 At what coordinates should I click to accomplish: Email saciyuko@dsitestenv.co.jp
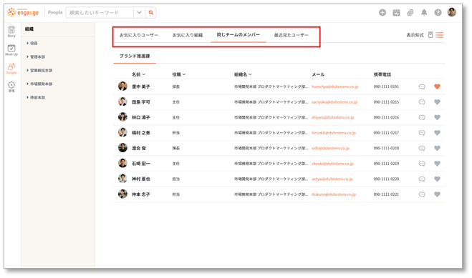click(x=334, y=102)
